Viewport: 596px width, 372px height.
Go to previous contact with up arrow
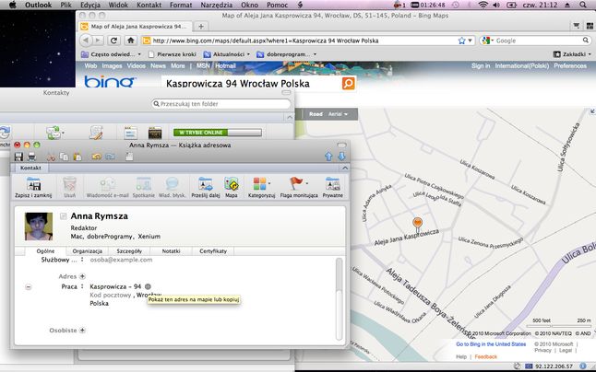pyautogui.click(x=328, y=157)
